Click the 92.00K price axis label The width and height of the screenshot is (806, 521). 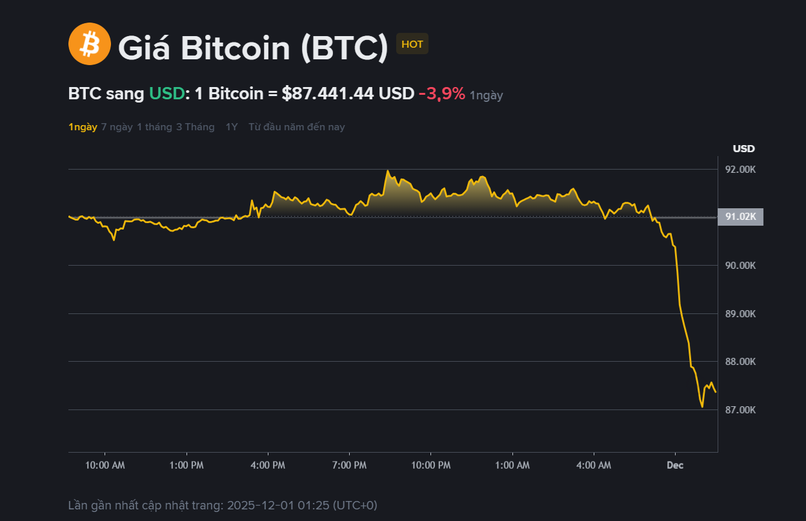click(x=740, y=170)
